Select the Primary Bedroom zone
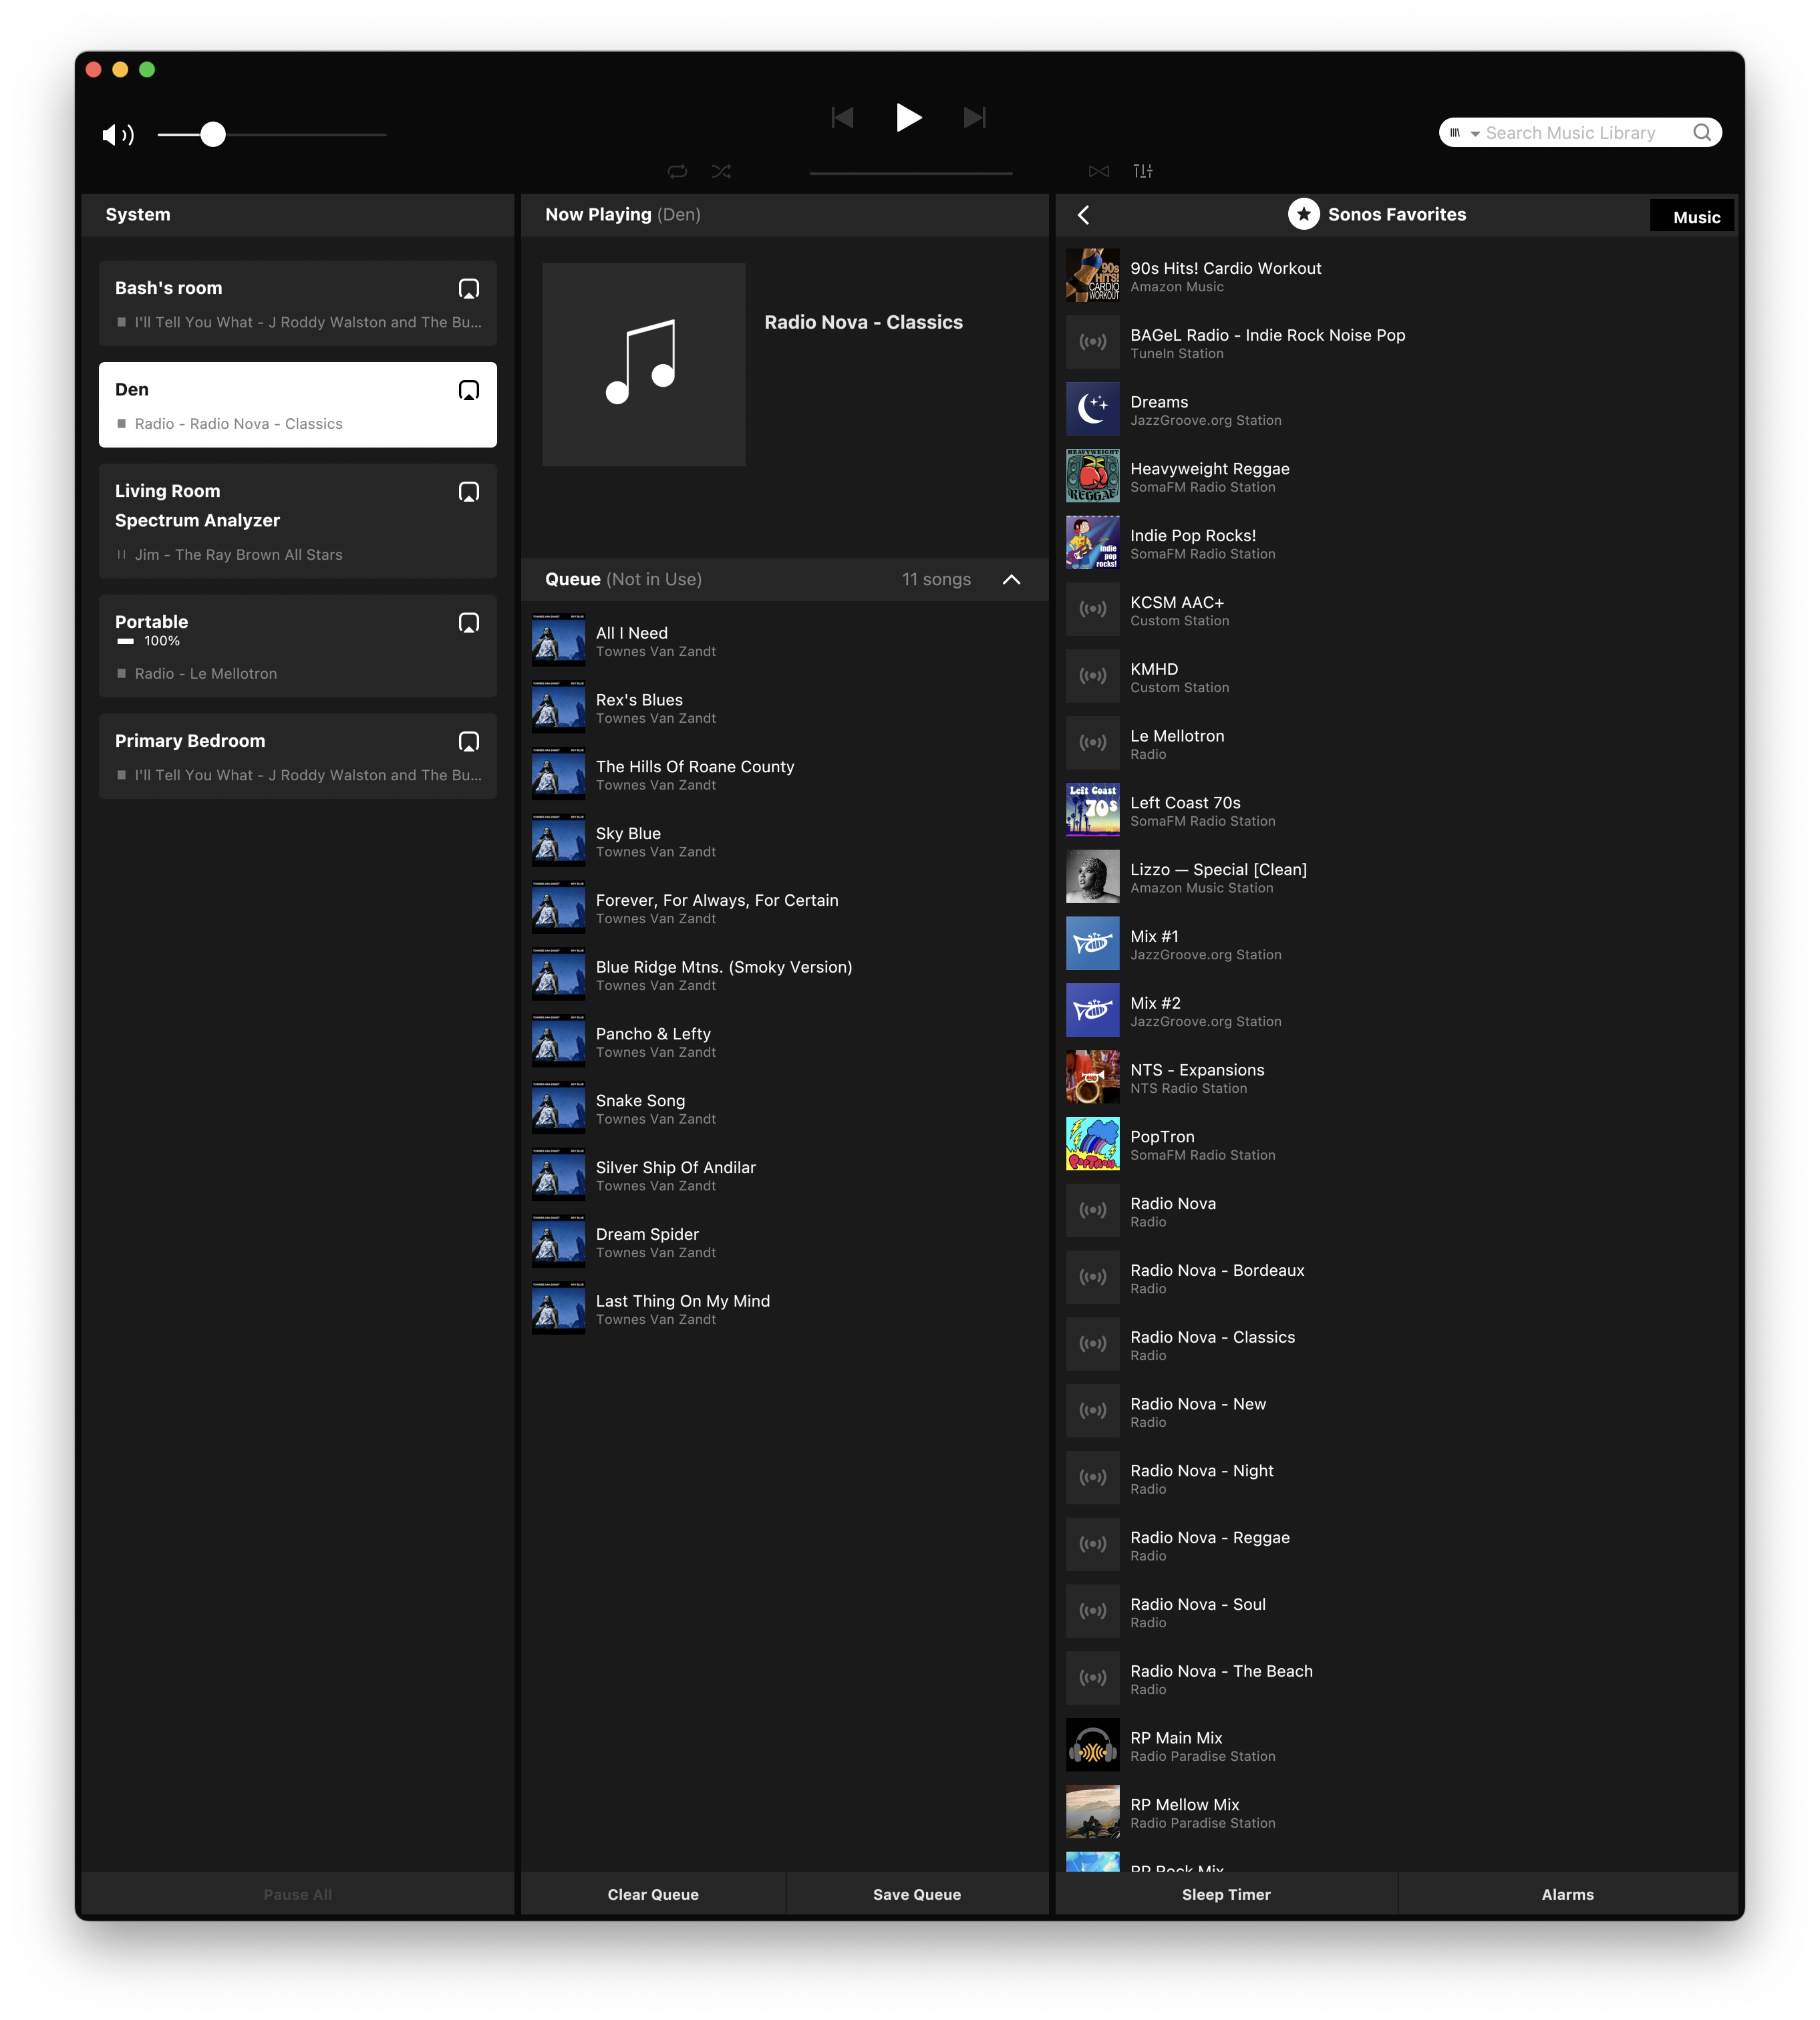Image resolution: width=1820 pixels, height=2020 pixels. point(298,757)
